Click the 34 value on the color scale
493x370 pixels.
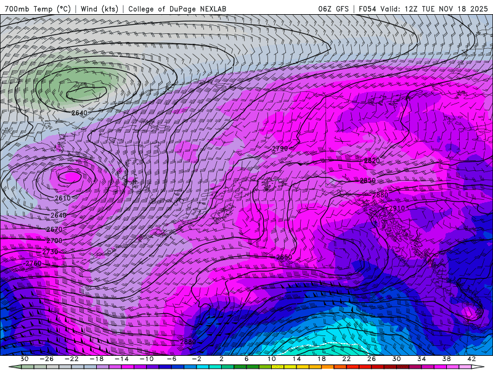(x=422, y=359)
